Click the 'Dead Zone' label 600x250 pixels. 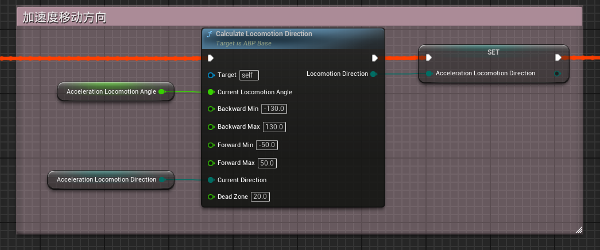[233, 197]
